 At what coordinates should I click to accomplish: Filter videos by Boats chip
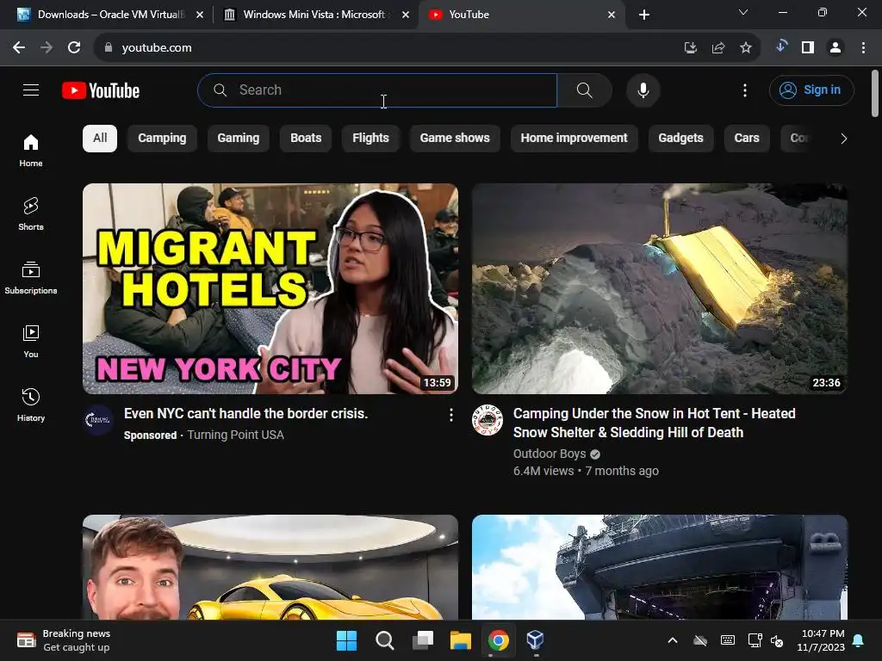pos(306,139)
